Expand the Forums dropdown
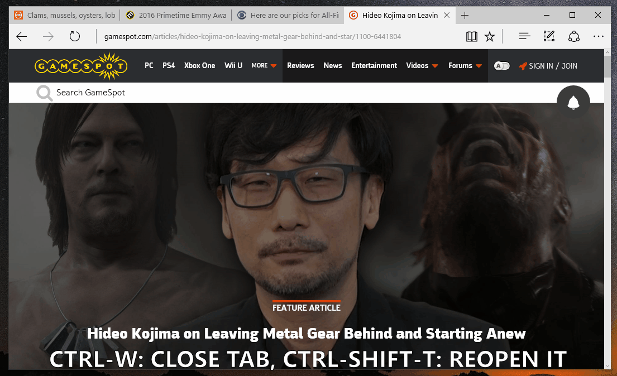The height and width of the screenshot is (376, 617). pyautogui.click(x=465, y=65)
